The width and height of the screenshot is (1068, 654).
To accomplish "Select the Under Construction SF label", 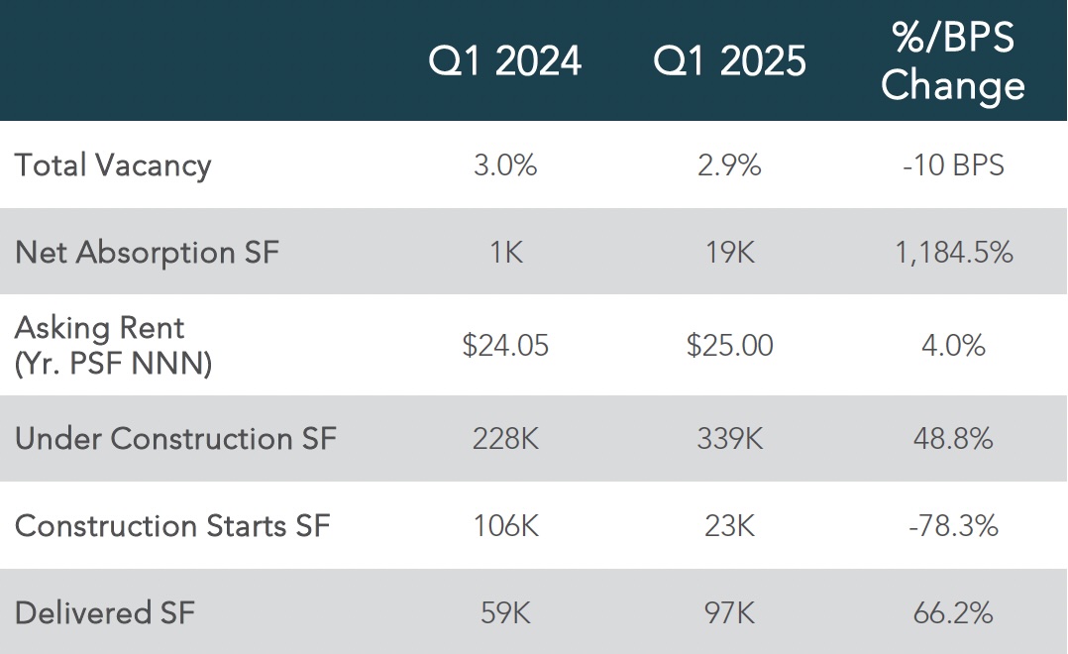I will (175, 439).
